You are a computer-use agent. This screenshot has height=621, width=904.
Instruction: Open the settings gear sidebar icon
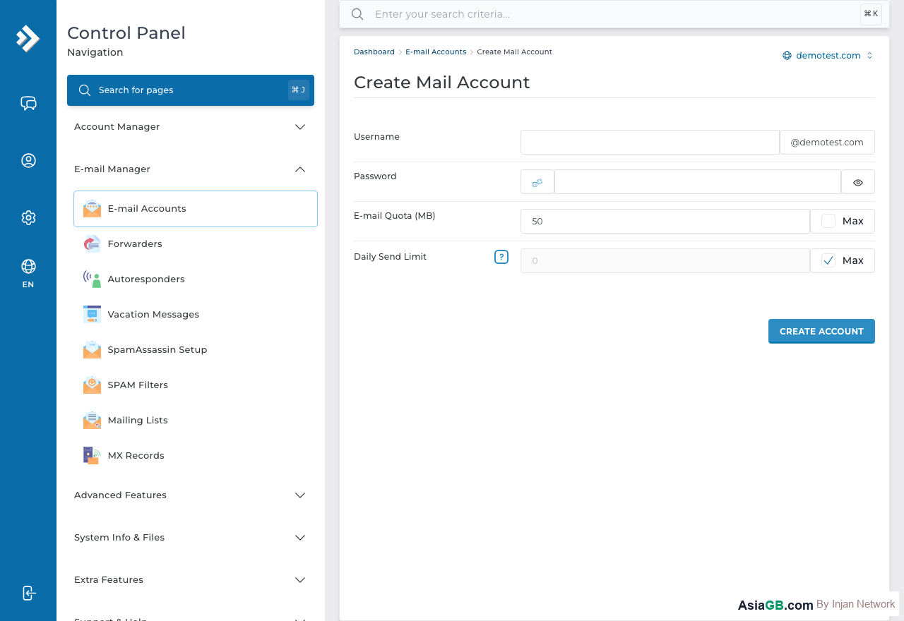tap(28, 217)
